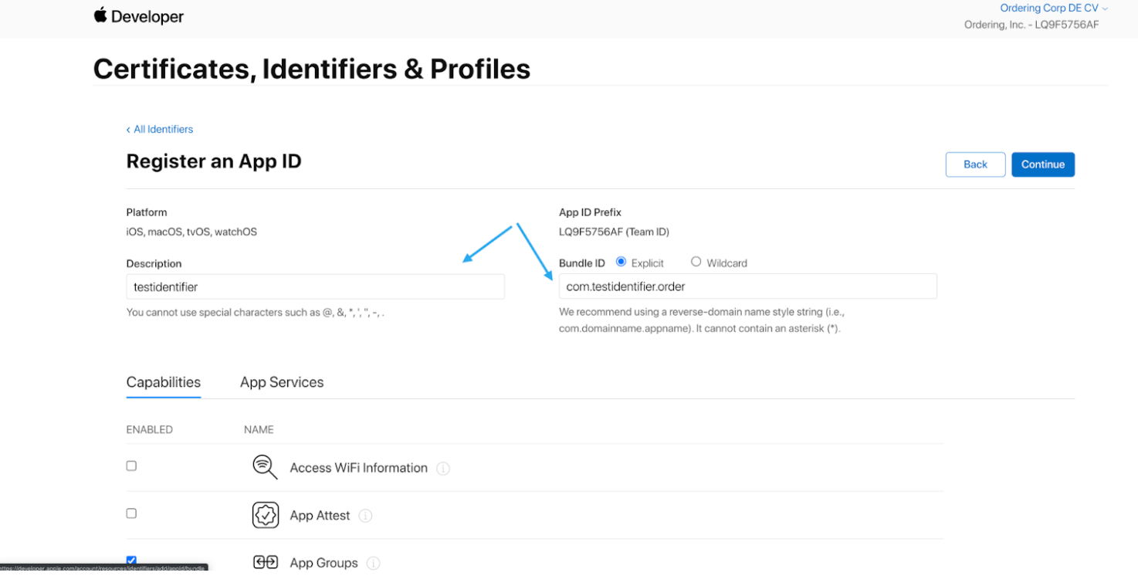
Task: Go back via the All Identifiers chevron link
Action: point(160,129)
